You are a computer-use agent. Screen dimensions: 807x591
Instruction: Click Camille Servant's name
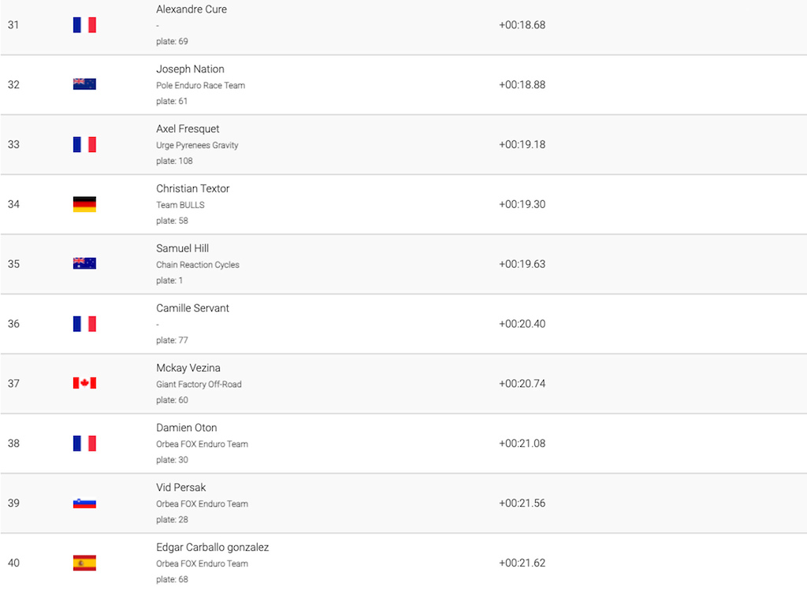192,308
